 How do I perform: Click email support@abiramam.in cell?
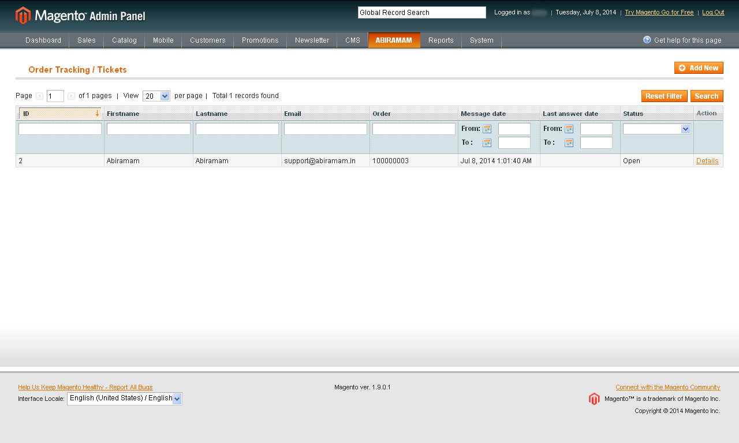(320, 161)
